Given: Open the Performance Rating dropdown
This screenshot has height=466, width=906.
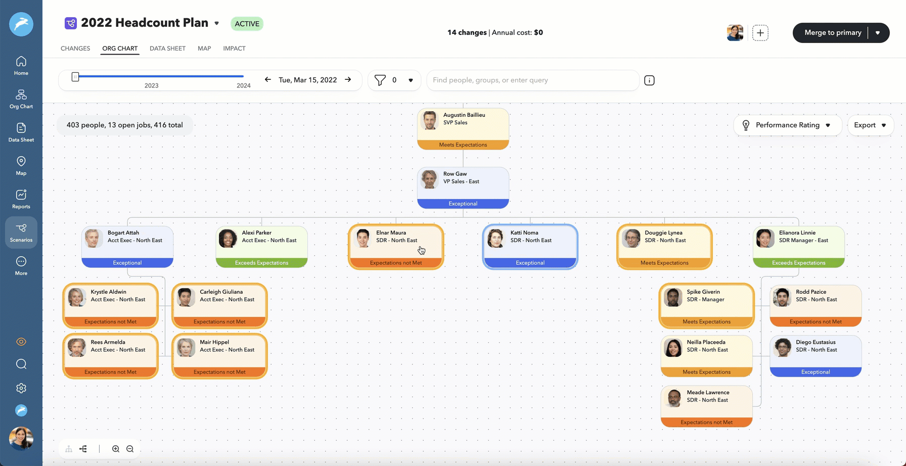Looking at the screenshot, I should [787, 125].
